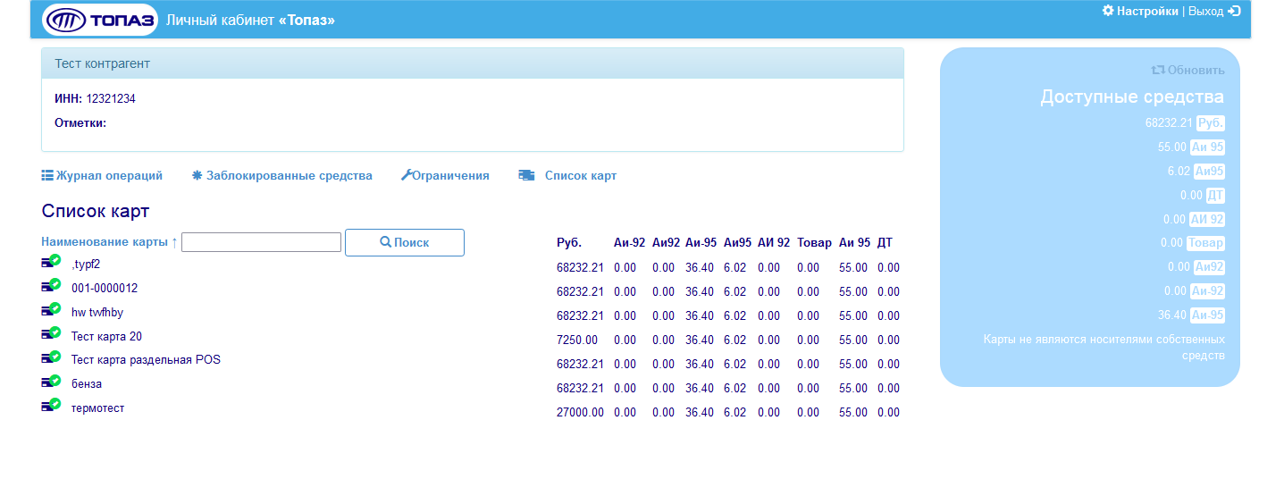Click status icon of card hw twfhby
Viewport: 1284px width, 479px height.
[51, 309]
